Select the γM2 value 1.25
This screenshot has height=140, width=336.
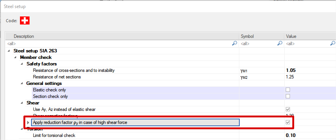point(290,77)
